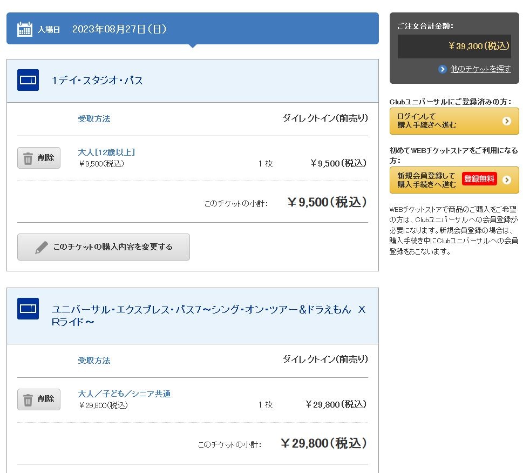Click the calendar icon beside 入場日
This screenshot has height=473, width=523.
click(25, 29)
